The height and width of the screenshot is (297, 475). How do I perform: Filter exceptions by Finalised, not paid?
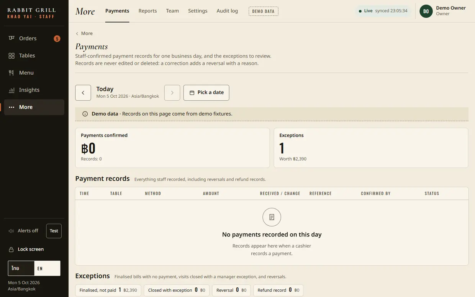108,290
